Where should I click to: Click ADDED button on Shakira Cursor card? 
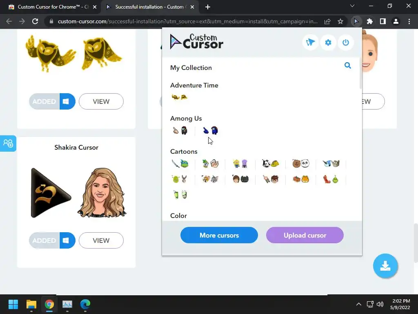[44, 240]
